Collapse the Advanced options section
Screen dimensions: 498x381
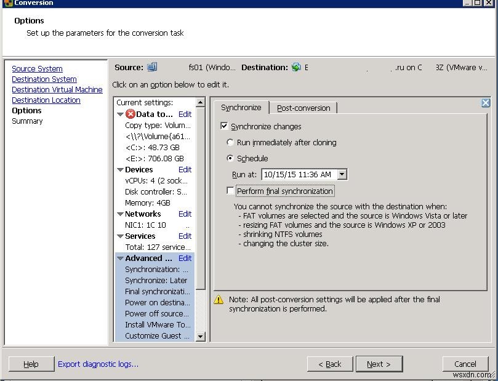point(119,258)
